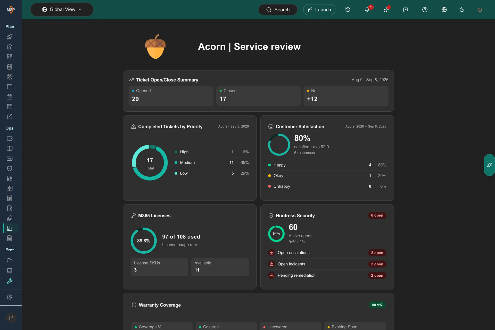
Task: Click the Prot section label
Action: pos(10,250)
